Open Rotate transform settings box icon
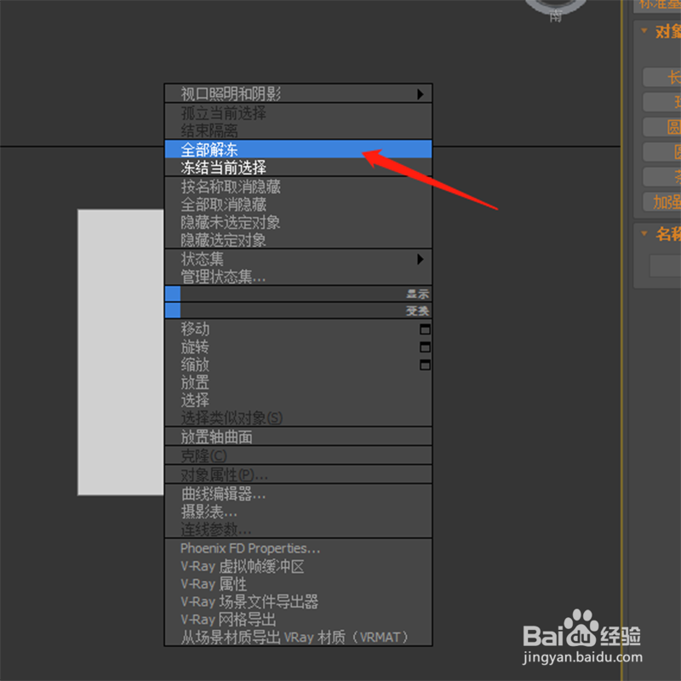Image resolution: width=681 pixels, height=681 pixels. (x=425, y=347)
